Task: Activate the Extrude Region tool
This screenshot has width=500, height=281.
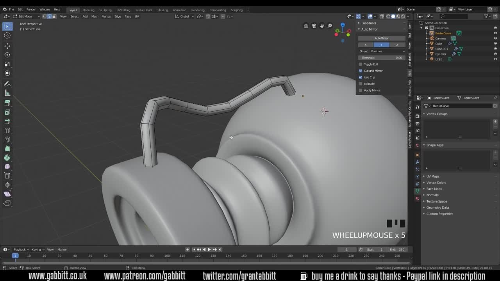Action: click(7, 102)
